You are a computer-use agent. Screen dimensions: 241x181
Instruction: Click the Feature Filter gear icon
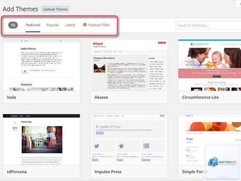pos(85,25)
